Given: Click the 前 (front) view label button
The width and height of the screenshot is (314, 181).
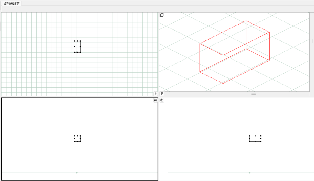Looking at the screenshot, I should pyautogui.click(x=155, y=100).
